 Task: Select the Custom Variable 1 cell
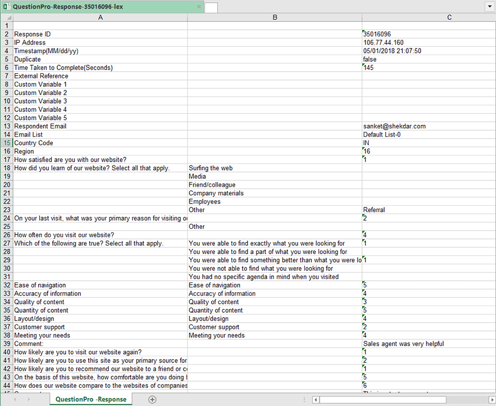pos(100,84)
